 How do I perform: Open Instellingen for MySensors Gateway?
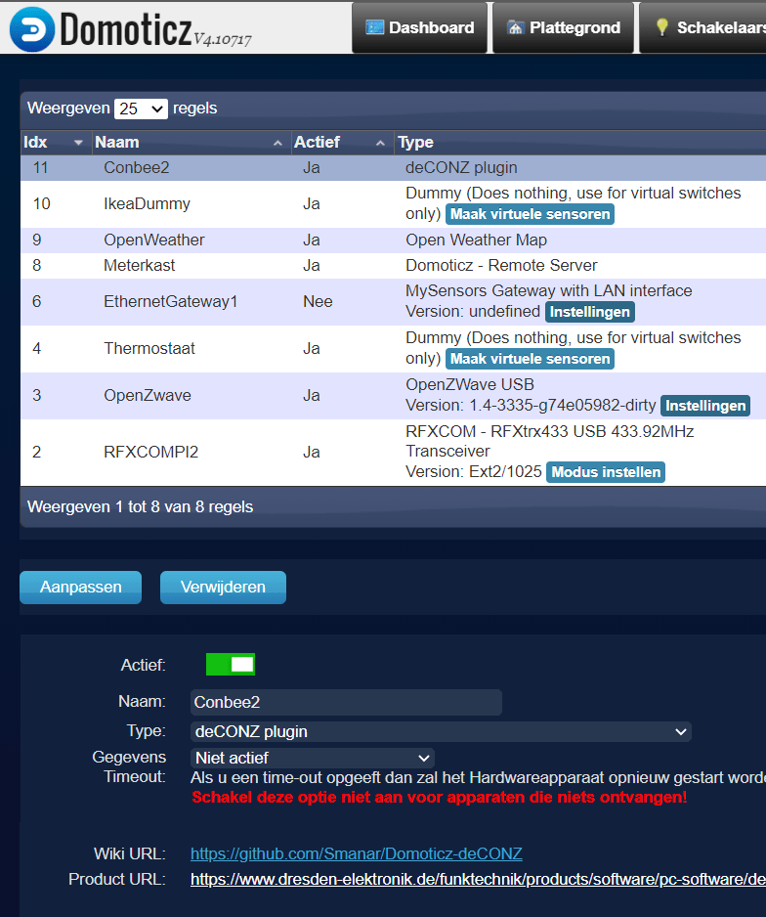click(x=589, y=312)
